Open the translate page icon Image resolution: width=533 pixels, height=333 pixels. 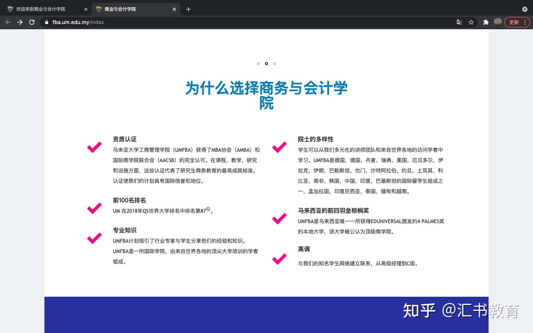tap(459, 22)
